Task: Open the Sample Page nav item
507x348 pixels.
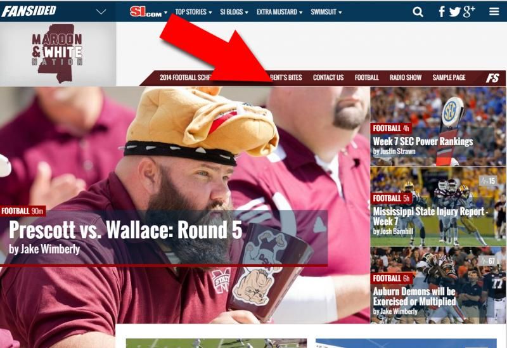Action: click(449, 77)
